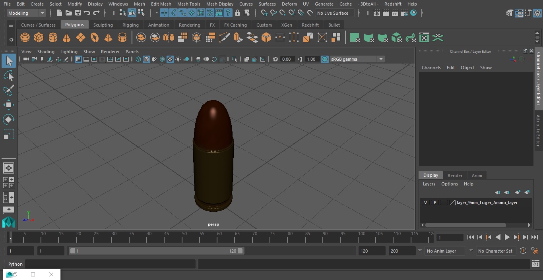Open the Render View clapperboard icon
The height and width of the screenshot is (280, 543).
pyautogui.click(x=377, y=13)
